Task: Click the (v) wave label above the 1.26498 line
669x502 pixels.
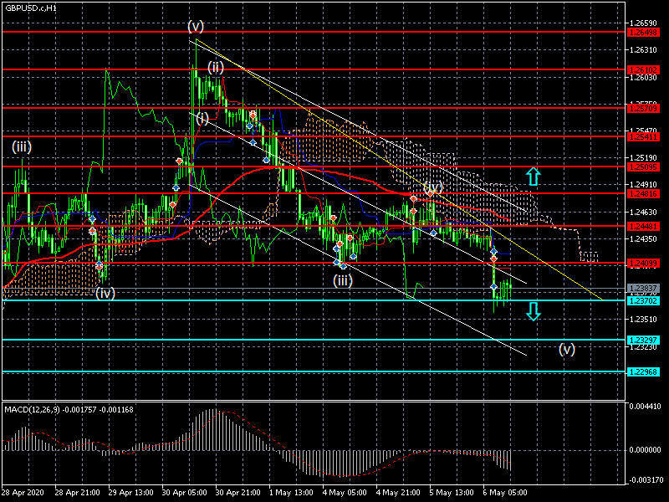Action: [x=196, y=27]
